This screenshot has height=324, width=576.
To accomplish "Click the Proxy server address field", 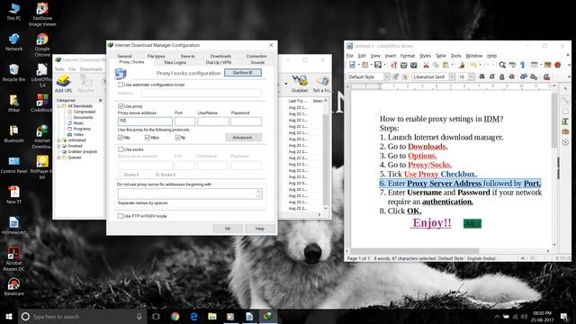I will [145, 121].
